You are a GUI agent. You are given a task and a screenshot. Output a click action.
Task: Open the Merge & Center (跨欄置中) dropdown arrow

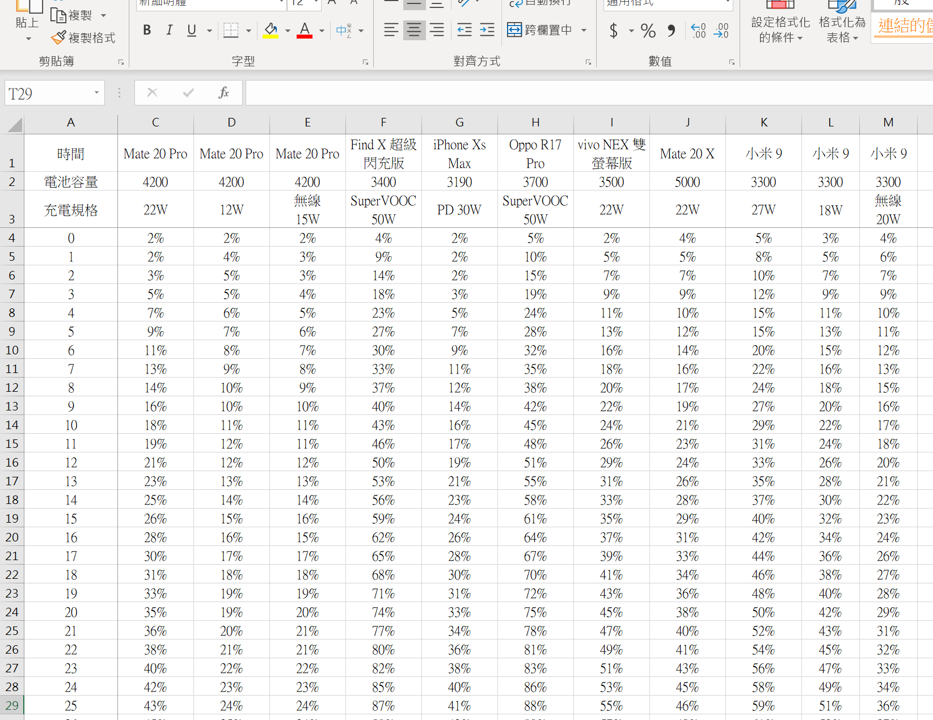tap(584, 31)
